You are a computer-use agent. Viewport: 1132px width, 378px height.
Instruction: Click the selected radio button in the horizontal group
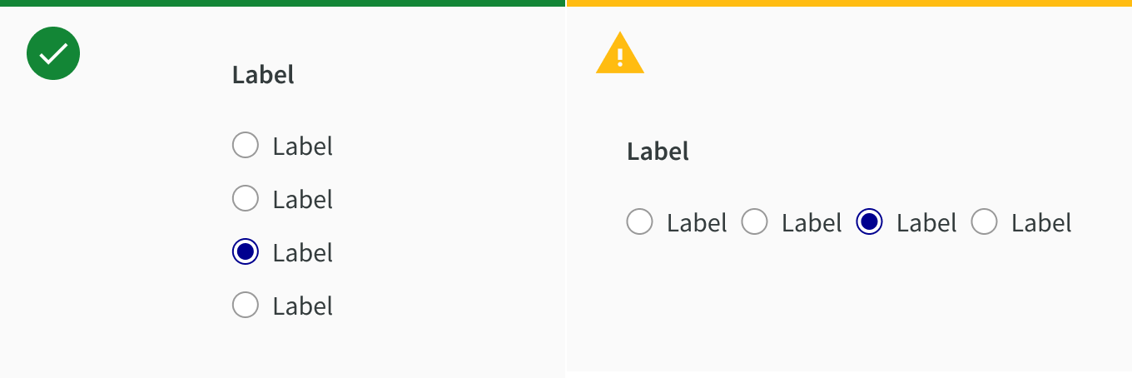[x=869, y=222]
